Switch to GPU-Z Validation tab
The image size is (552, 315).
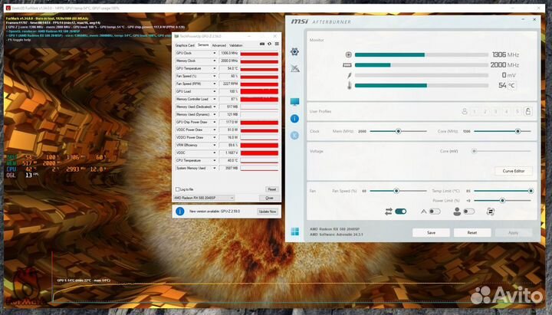[236, 45]
